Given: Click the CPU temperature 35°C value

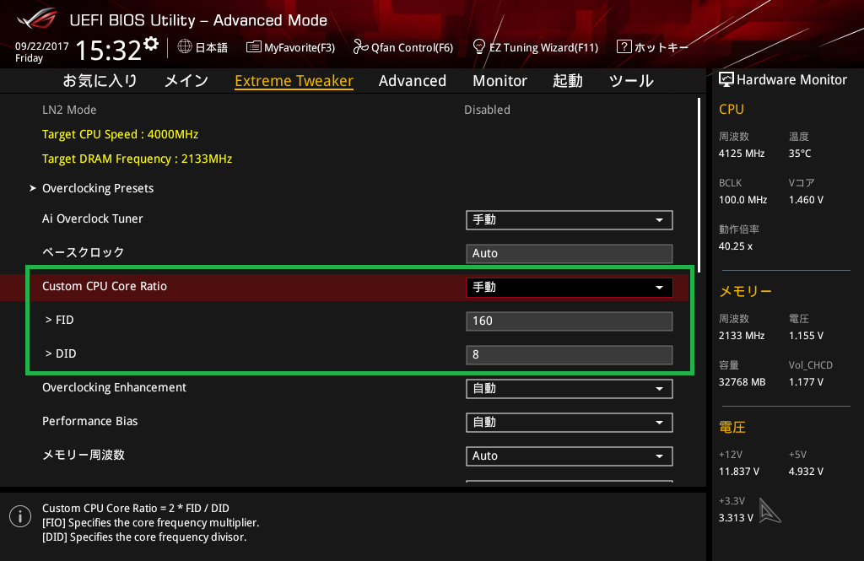Looking at the screenshot, I should (800, 154).
